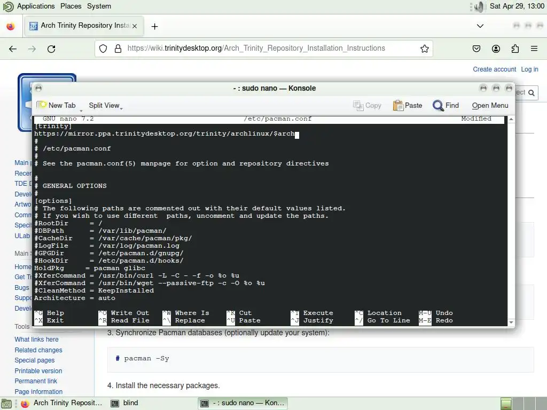Screen dimensions: 547x410
Task: Expand the list all tabs chevron
Action: click(480, 26)
